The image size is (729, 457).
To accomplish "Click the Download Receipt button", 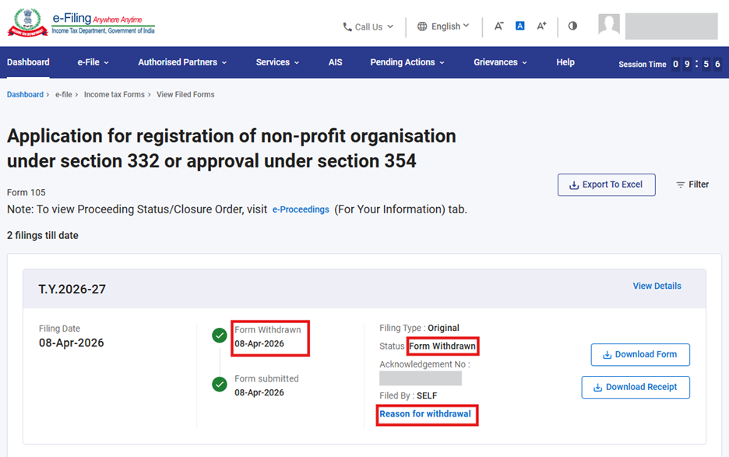I will 635,387.
